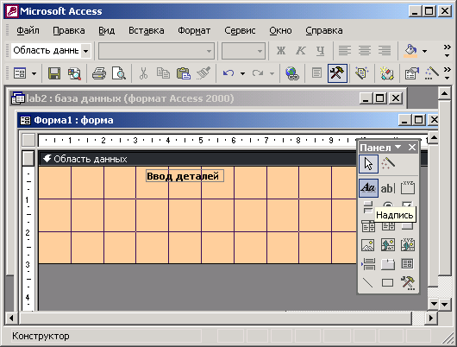Expand Form Design toolbar options chevron

448,73
